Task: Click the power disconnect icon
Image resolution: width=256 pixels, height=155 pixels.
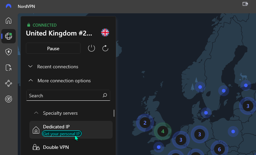Action: click(91, 48)
